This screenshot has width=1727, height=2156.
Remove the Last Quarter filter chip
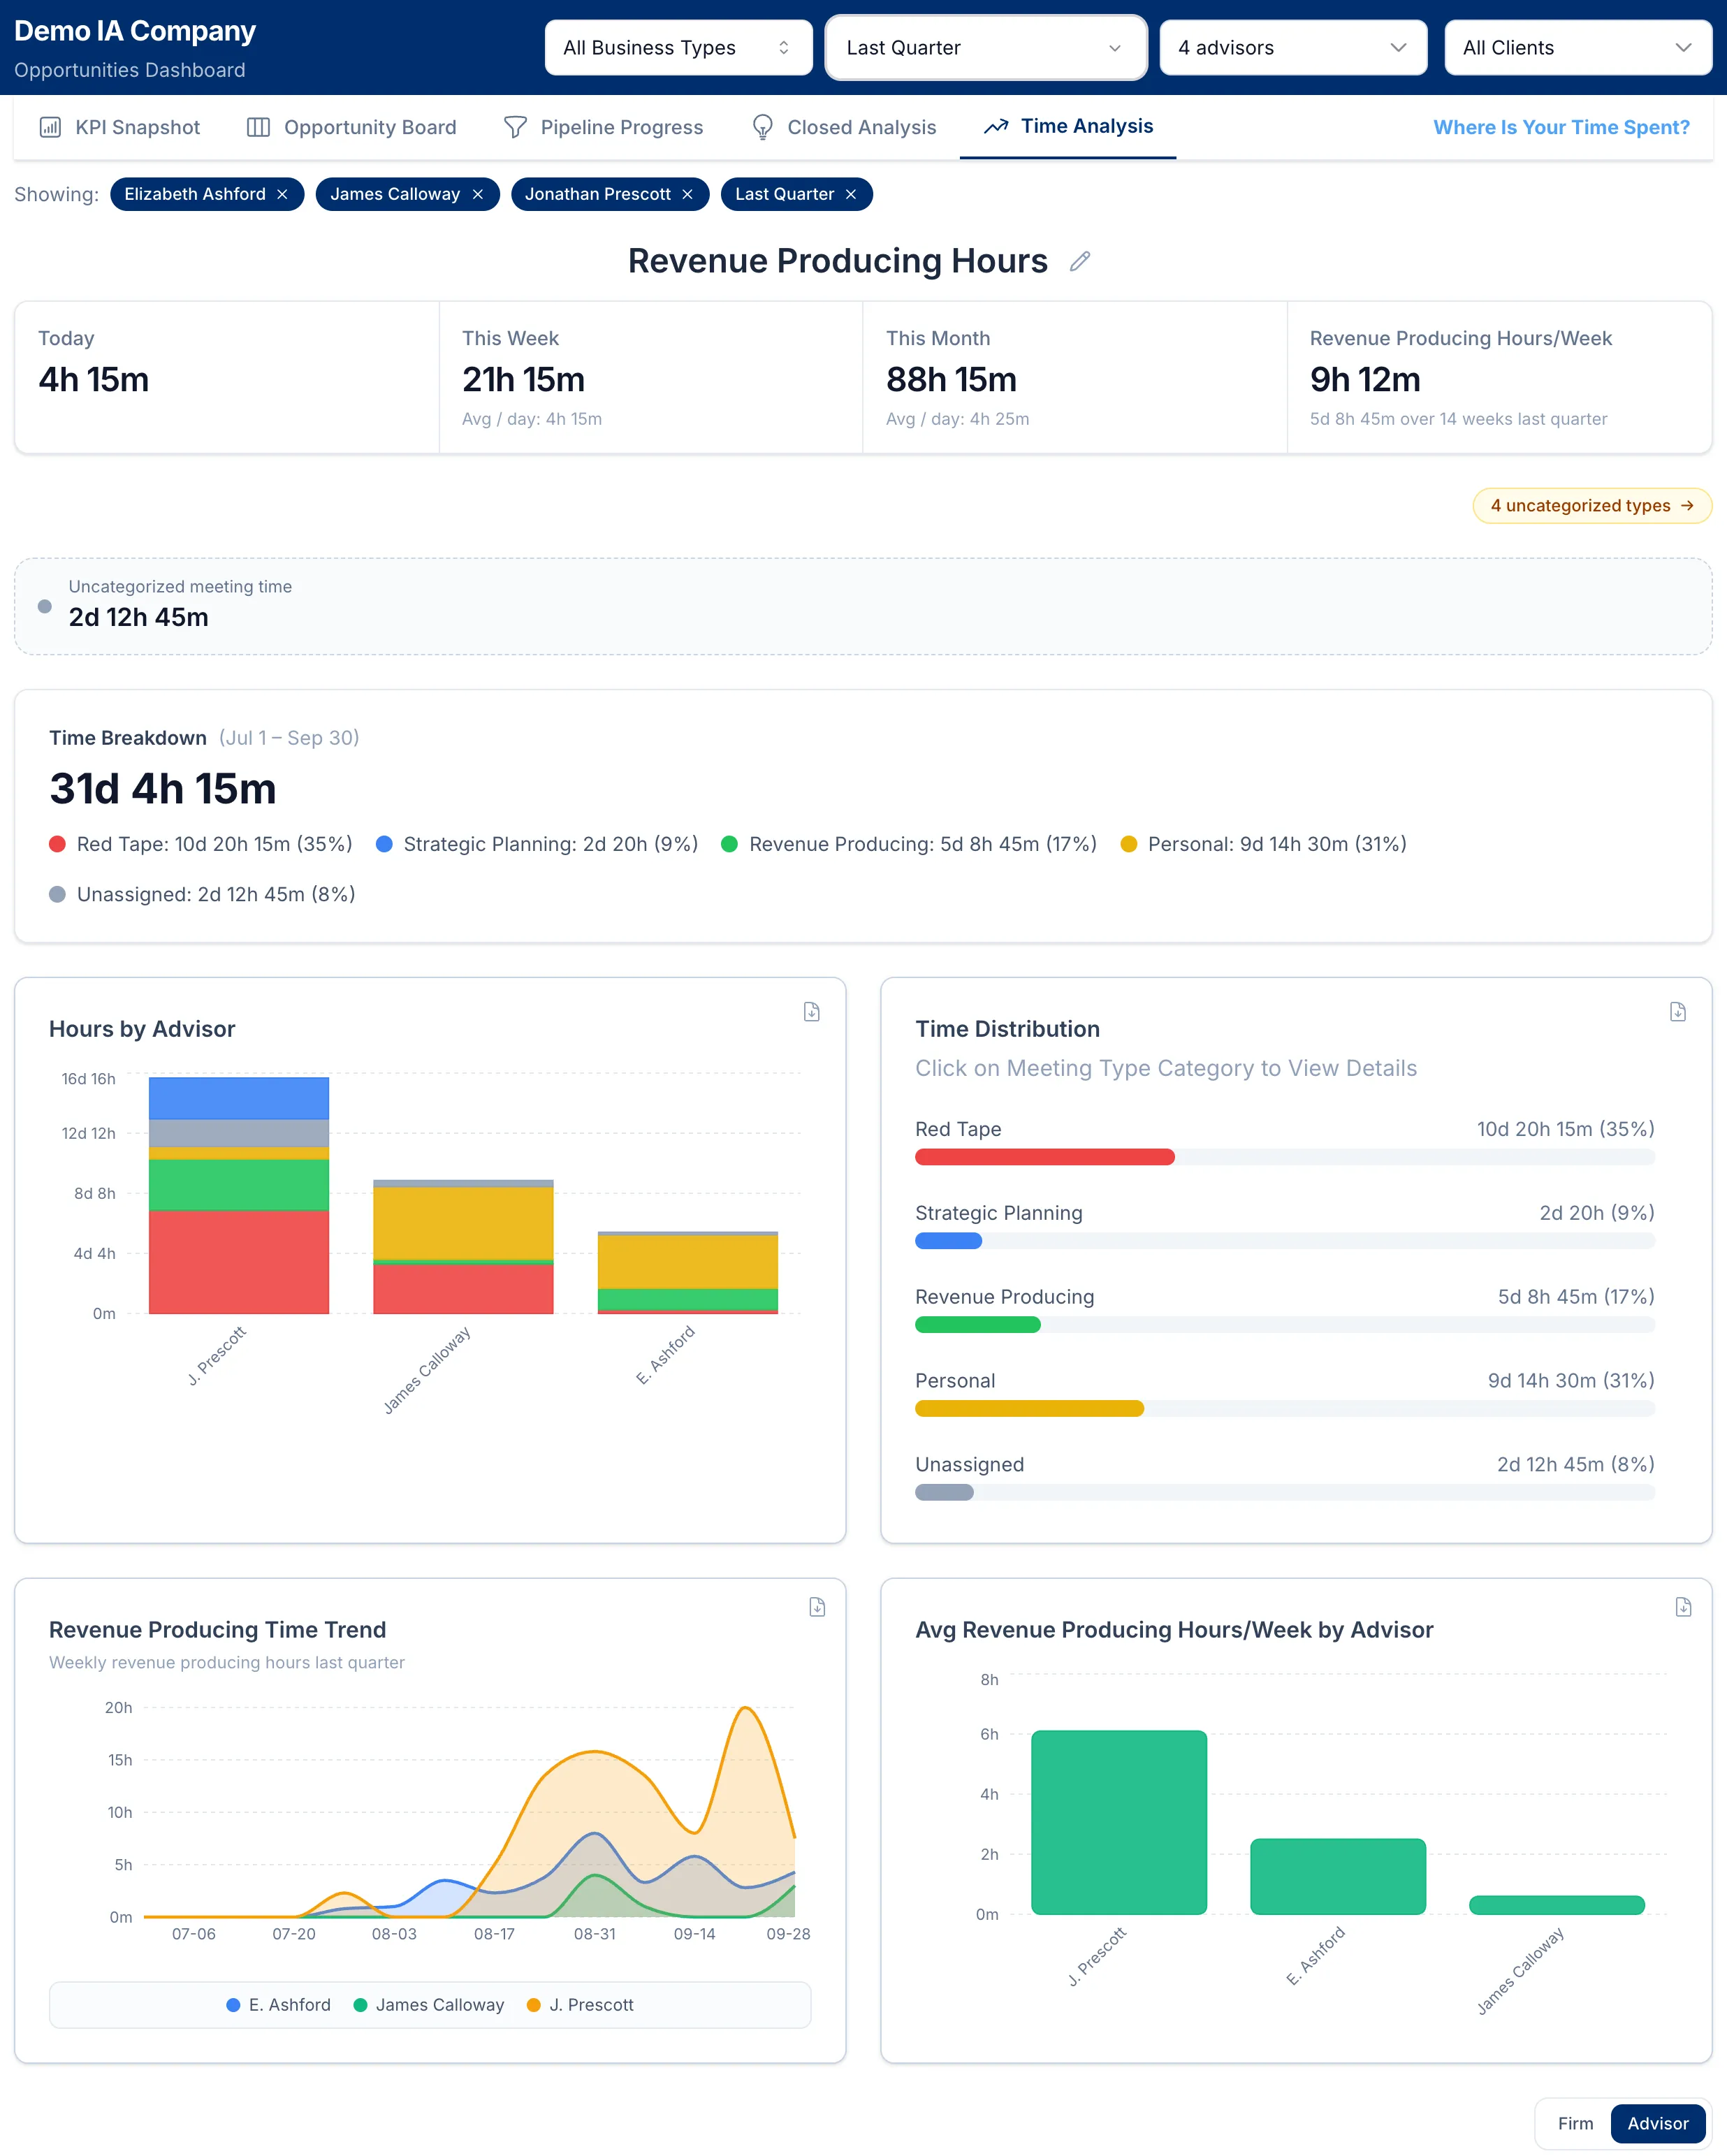point(851,194)
